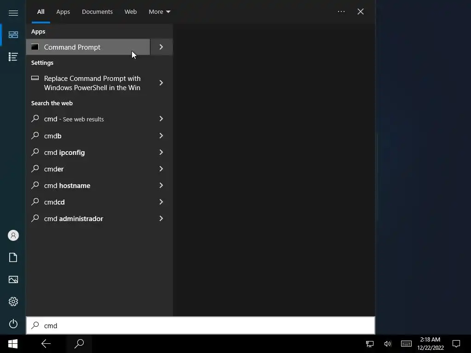This screenshot has height=353, width=471.
Task: Expand Command Prompt result options arrow
Action: click(161, 47)
